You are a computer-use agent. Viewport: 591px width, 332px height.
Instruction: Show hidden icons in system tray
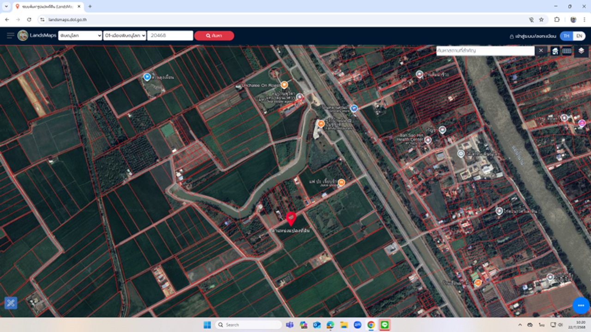520,325
